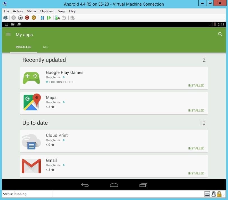
Task: Click the EDITORS' CHOICE badge
Action: [x=60, y=82]
